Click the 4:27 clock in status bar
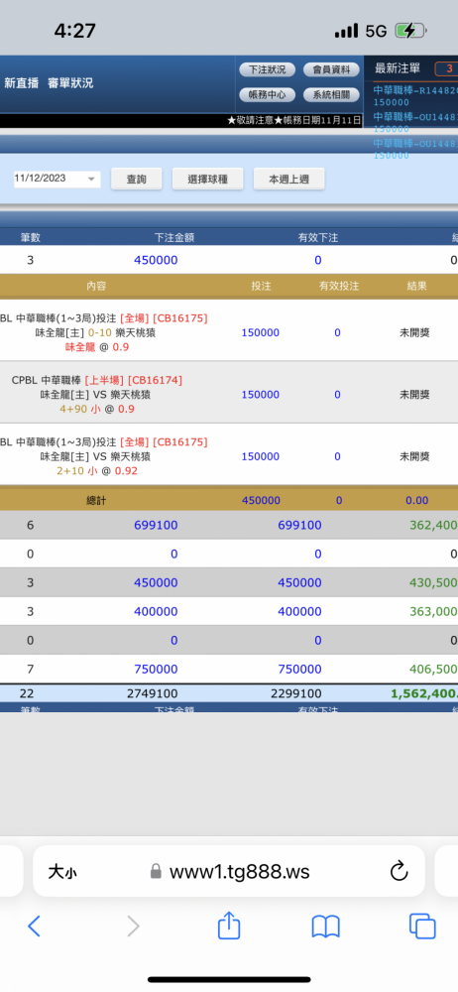458x992 pixels. (74, 31)
